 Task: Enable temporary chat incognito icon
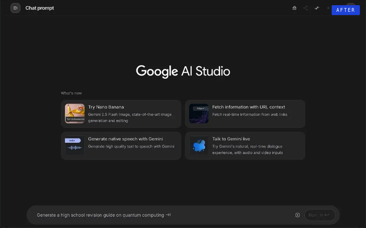point(294,8)
